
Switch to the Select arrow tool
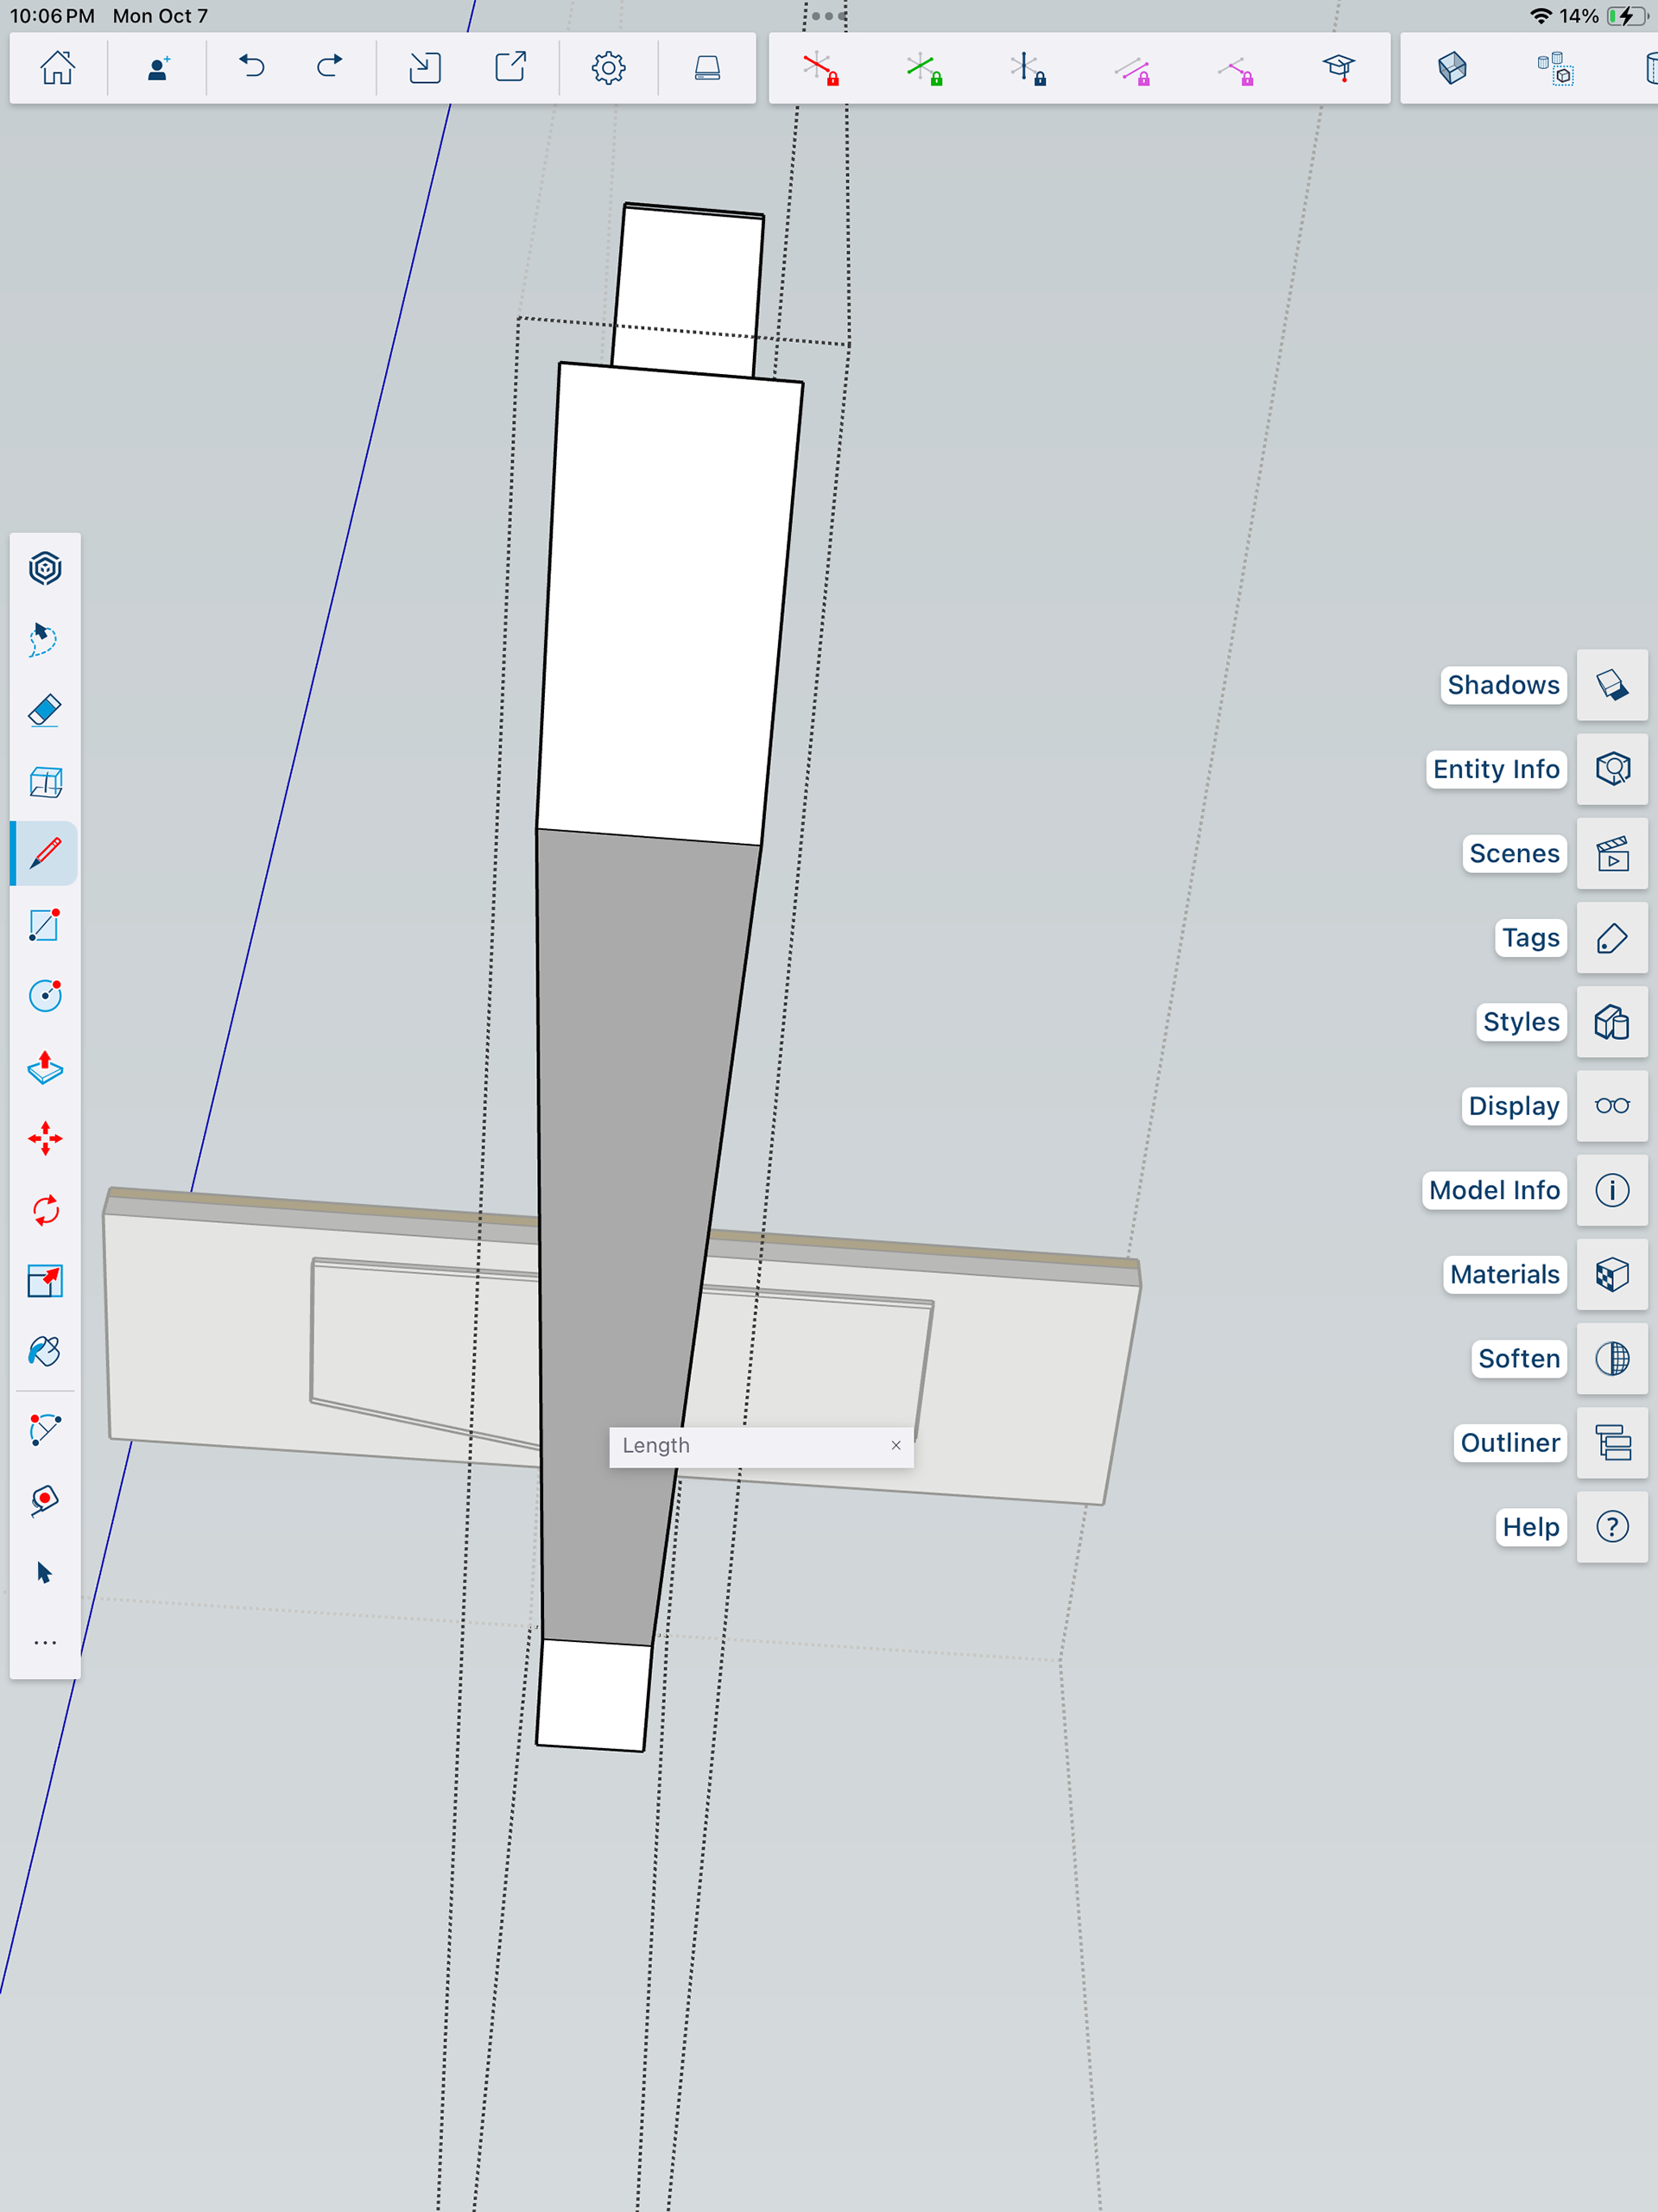pos(45,1573)
